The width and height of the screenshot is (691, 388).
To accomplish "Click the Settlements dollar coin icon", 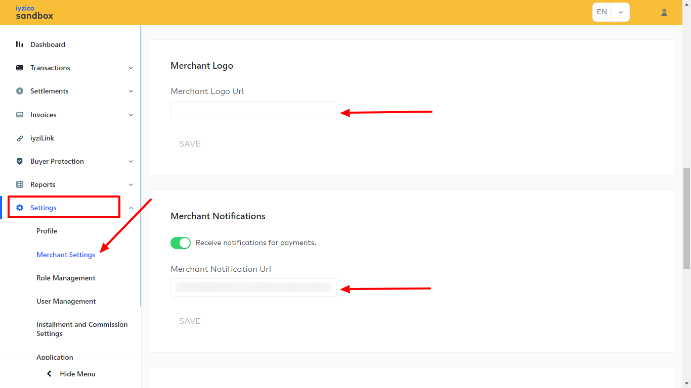I will click(x=20, y=91).
